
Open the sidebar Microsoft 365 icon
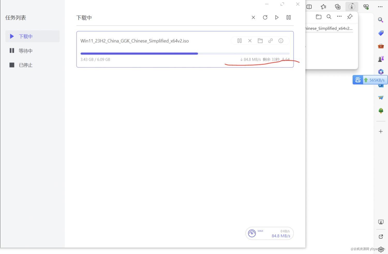pyautogui.click(x=381, y=72)
